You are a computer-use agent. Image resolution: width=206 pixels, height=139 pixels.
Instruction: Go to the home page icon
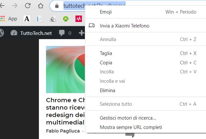40,5
